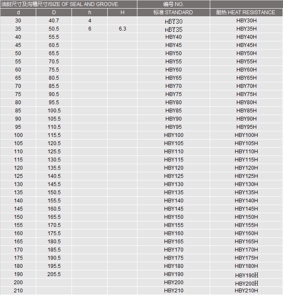Select standard code HBY150

[x=174, y=217]
